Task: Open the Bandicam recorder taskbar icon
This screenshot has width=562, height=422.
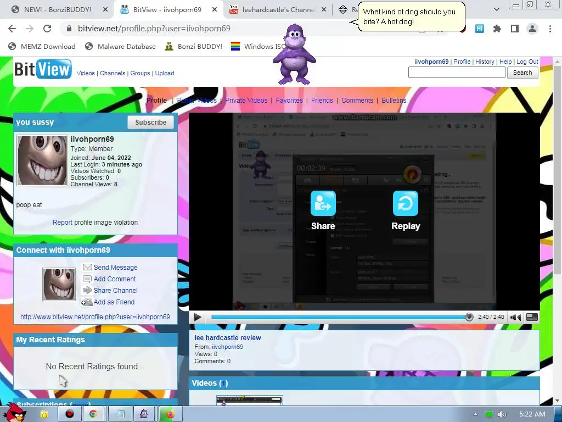Action: point(69,414)
